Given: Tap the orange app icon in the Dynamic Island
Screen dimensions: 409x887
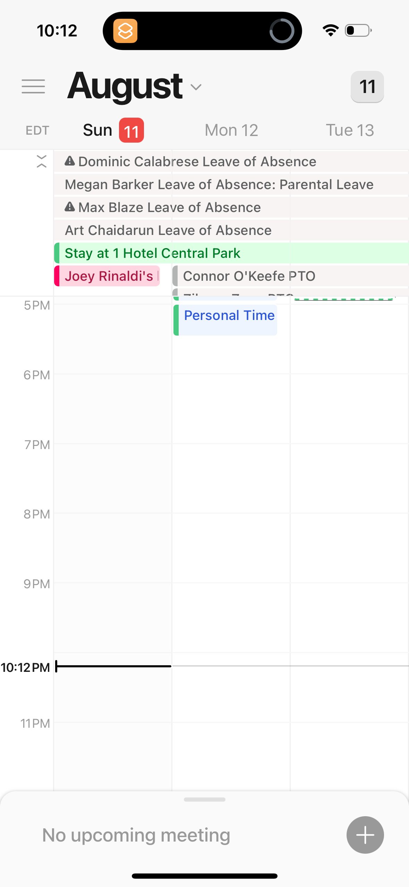Looking at the screenshot, I should [x=126, y=31].
